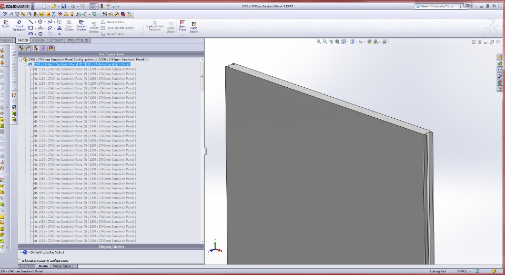Open the PropertyManager tab icon
Viewport: 505px width, 275px height.
pos(28,48)
